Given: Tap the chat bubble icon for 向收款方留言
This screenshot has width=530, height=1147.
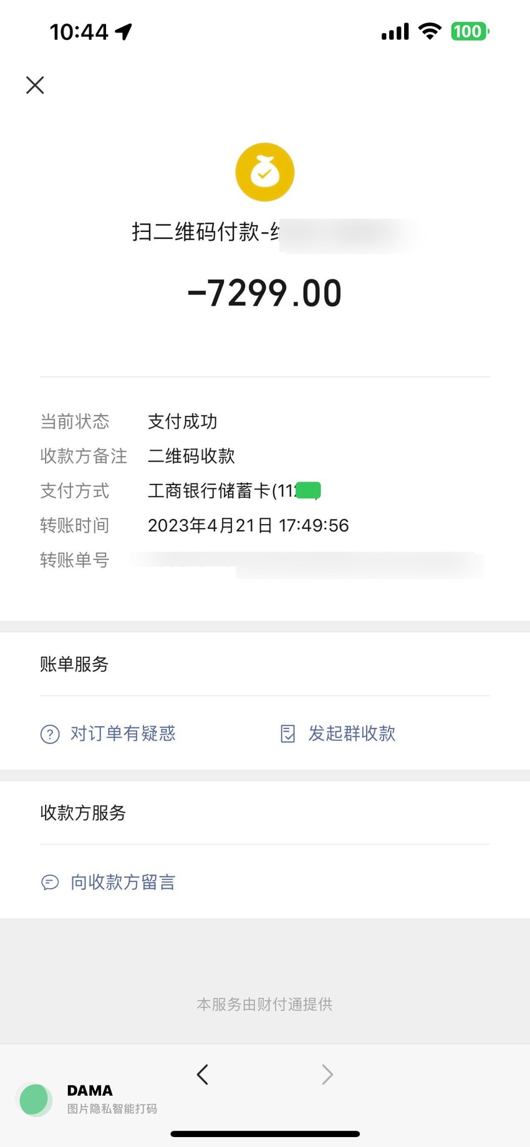Looking at the screenshot, I should [50, 883].
